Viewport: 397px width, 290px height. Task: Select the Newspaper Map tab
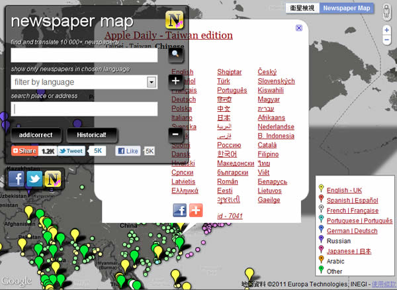point(347,8)
